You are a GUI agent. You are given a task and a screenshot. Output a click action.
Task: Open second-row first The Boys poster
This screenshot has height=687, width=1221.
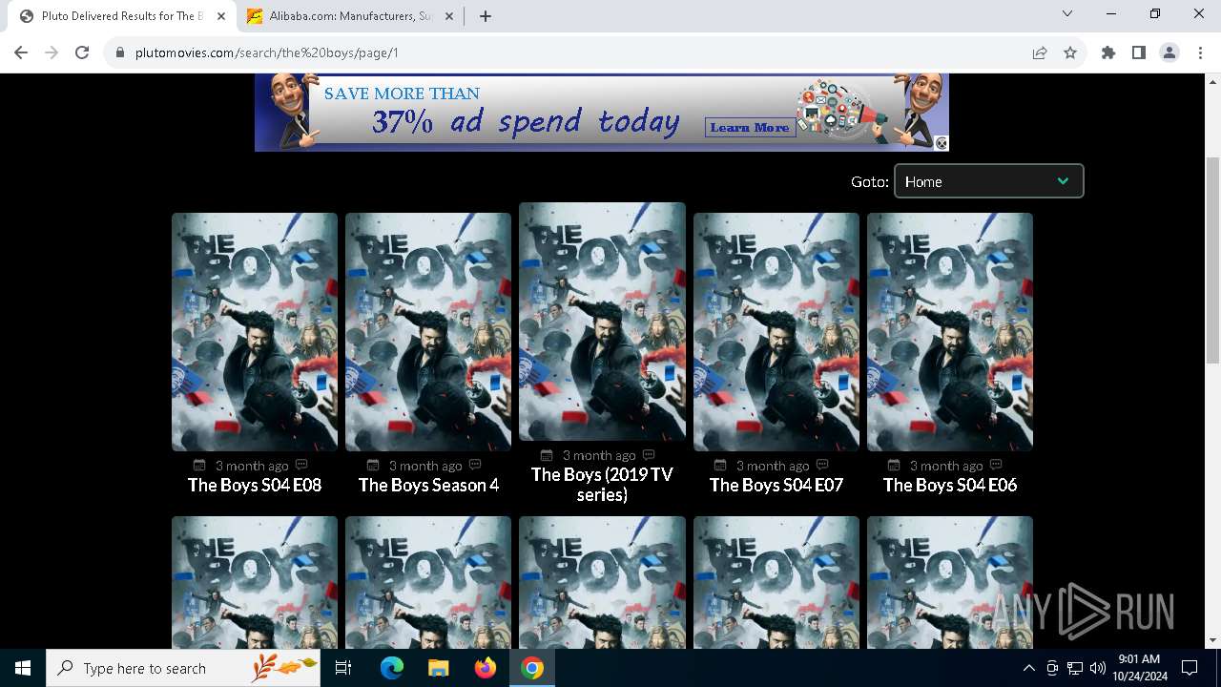coord(255,582)
